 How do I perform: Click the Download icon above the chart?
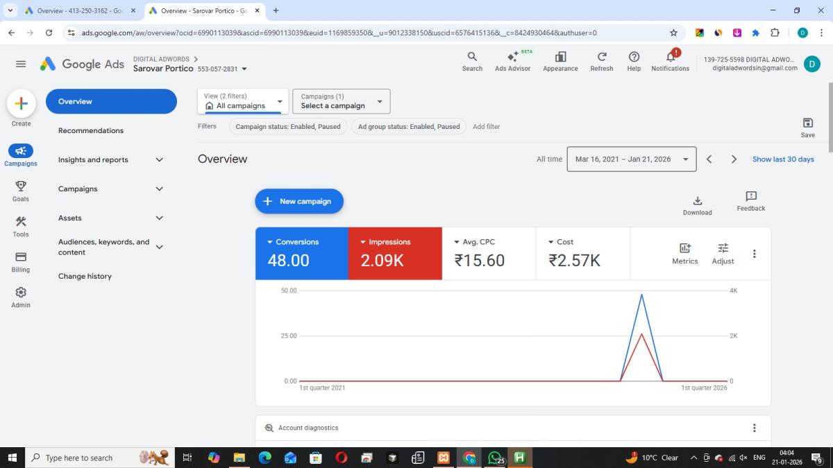pos(697,201)
